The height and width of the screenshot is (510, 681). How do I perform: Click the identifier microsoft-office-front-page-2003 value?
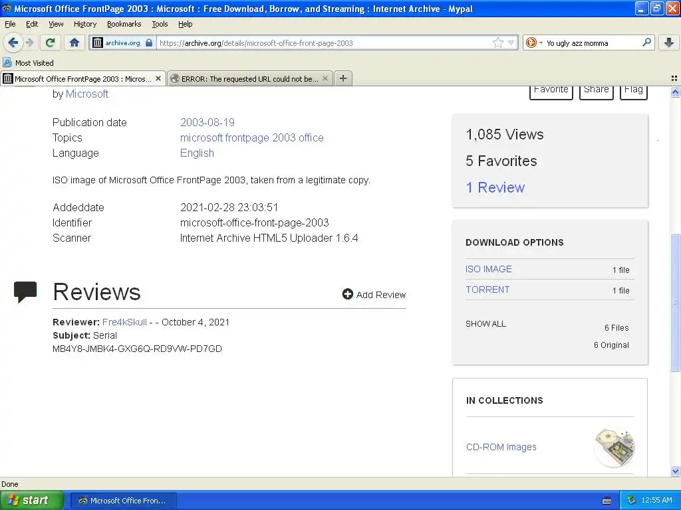[255, 223]
